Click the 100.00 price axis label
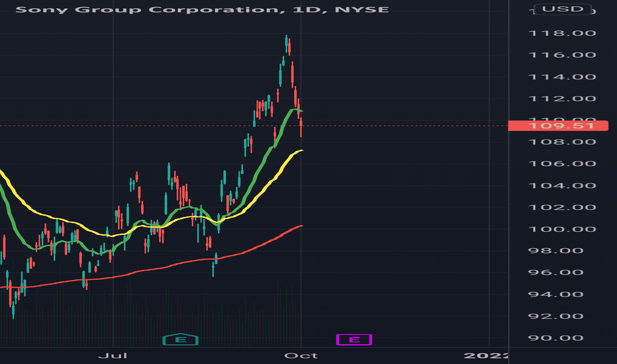Viewport: 617px width, 364px height. (562, 230)
